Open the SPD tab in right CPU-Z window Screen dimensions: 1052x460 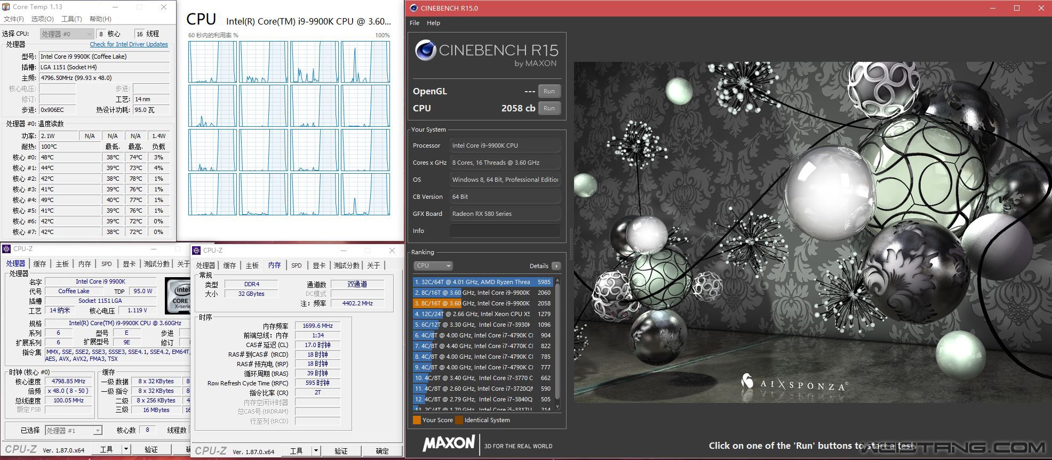pos(297,265)
